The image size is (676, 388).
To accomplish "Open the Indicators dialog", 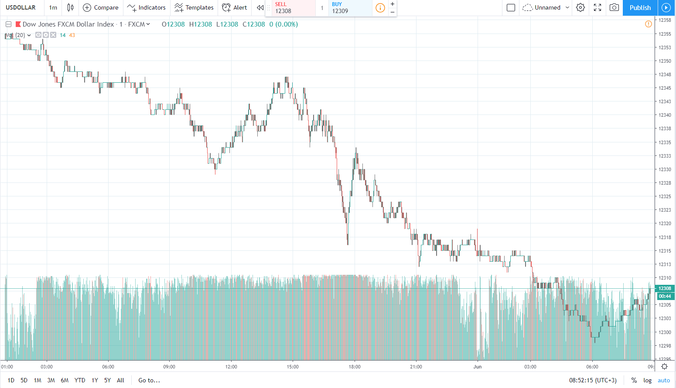I will pyautogui.click(x=147, y=7).
